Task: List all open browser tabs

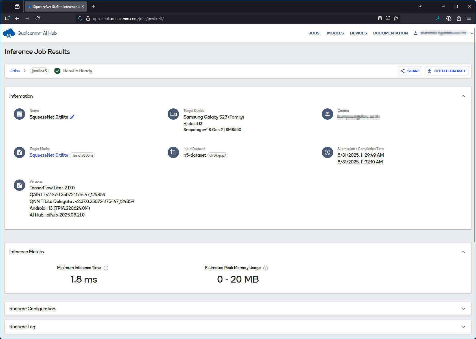Action: (x=420, y=6)
